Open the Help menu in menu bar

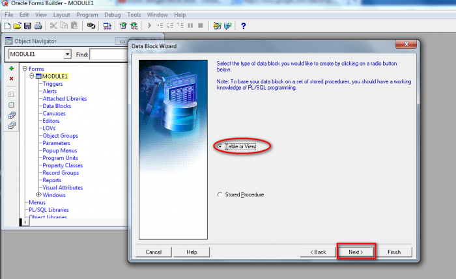click(x=180, y=15)
